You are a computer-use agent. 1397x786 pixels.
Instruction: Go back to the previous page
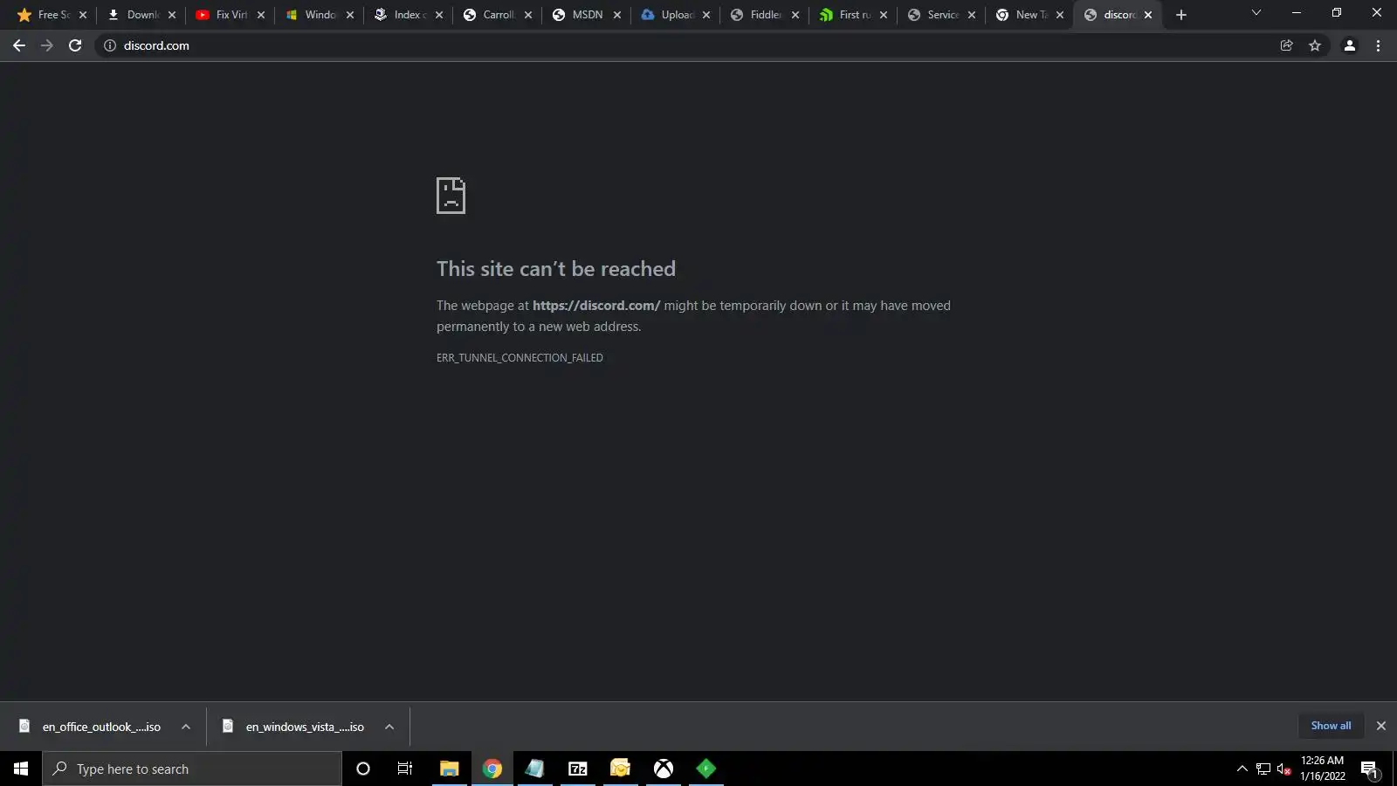click(x=19, y=45)
